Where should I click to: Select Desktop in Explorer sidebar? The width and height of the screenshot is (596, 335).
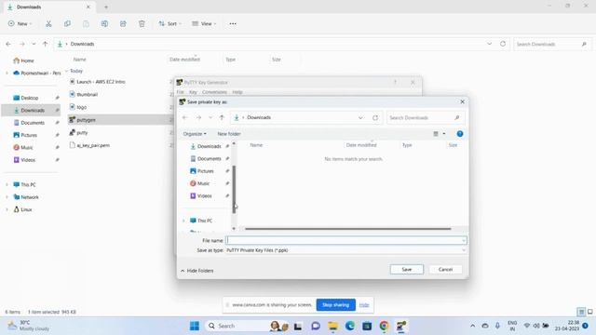tap(30, 98)
